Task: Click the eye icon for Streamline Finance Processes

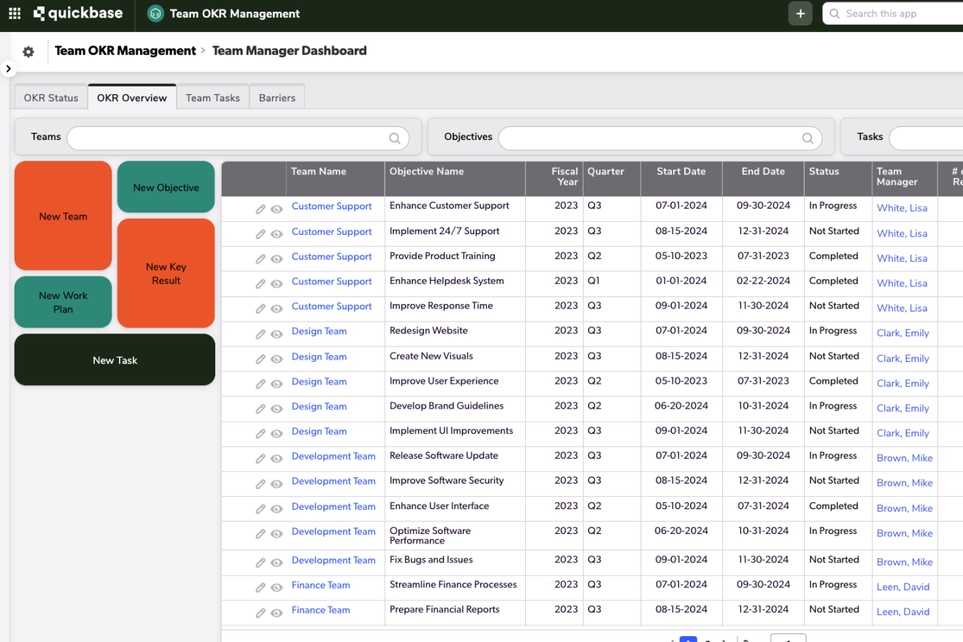Action: click(276, 588)
